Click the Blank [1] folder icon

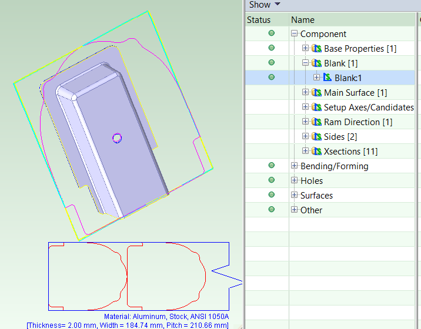click(x=317, y=63)
